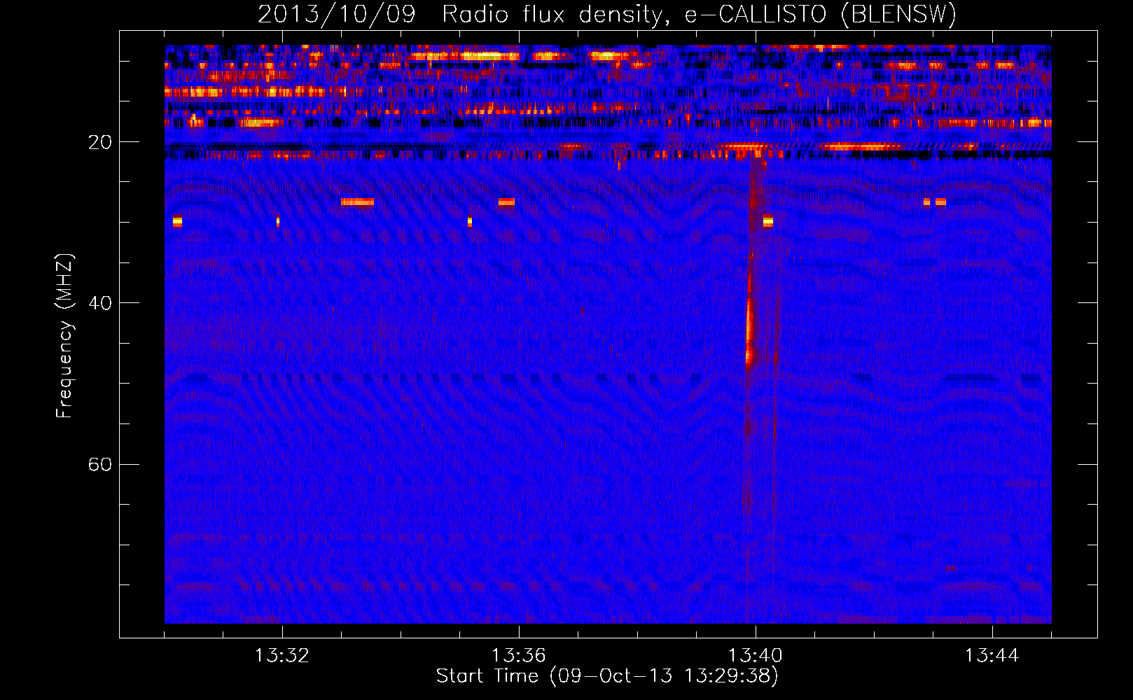1133x700 pixels.
Task: Click the 13:40 time tick label
Action: [x=756, y=656]
